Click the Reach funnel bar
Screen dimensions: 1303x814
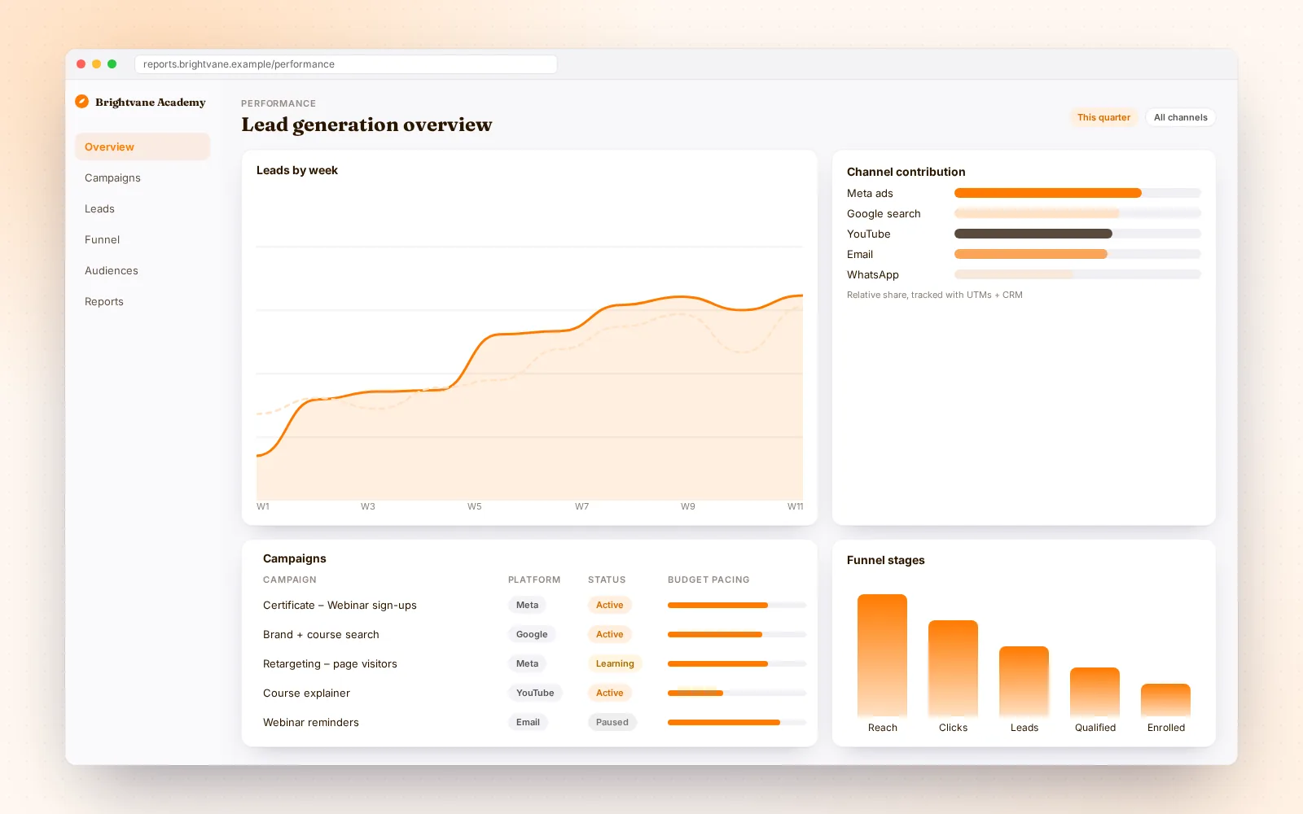click(882, 655)
